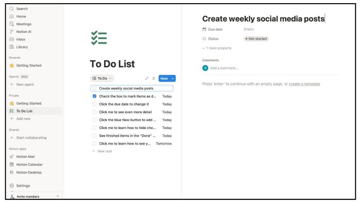Click the 'Not started' status badge

click(x=256, y=39)
